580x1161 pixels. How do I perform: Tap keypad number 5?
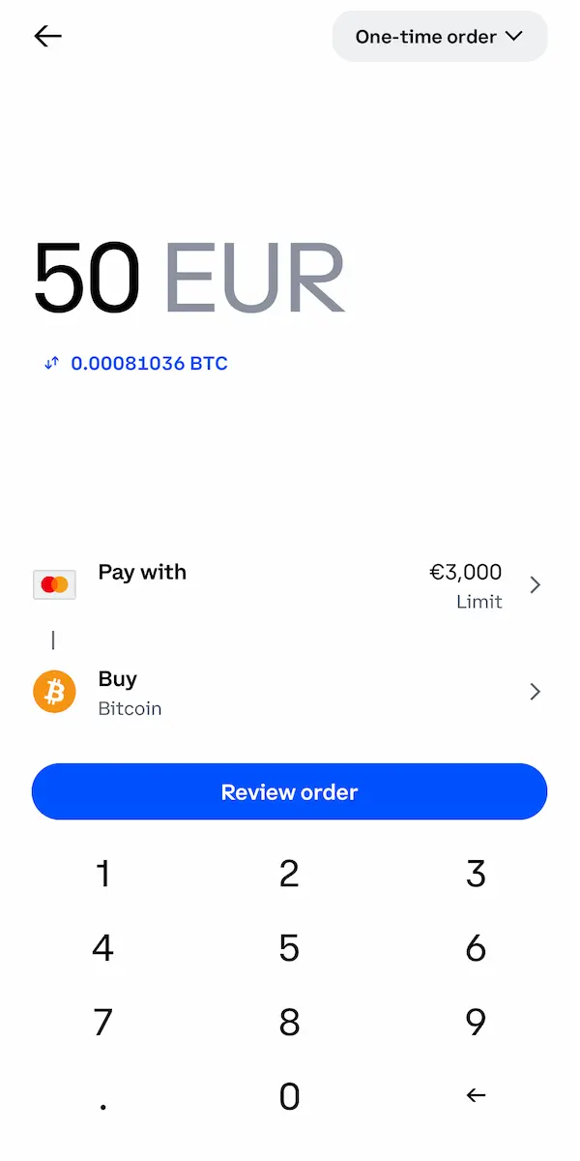tap(289, 948)
